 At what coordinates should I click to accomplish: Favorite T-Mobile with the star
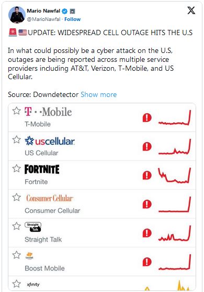[x=17, y=111]
